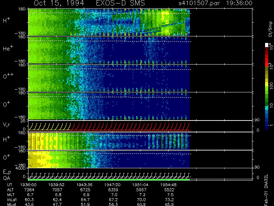Select MLT value "7.0"
274x206 pixels.
(114, 195)
